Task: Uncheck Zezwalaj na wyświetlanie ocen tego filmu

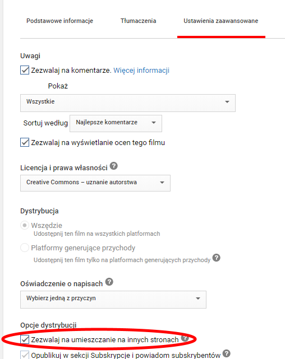Action: pyautogui.click(x=25, y=142)
